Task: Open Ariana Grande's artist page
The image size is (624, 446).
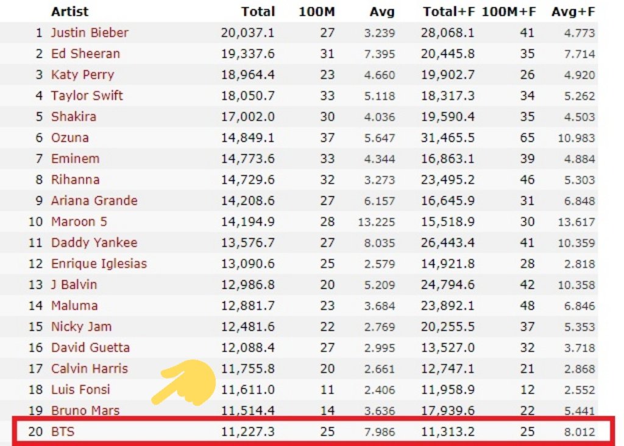Action: (x=94, y=200)
